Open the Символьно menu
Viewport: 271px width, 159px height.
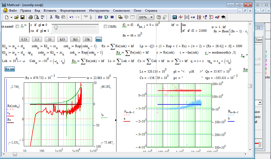[x=121, y=11]
